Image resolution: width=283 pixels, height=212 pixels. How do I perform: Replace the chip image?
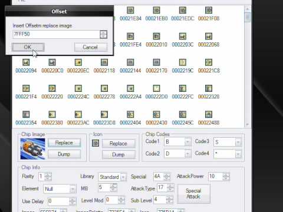[x=64, y=143]
